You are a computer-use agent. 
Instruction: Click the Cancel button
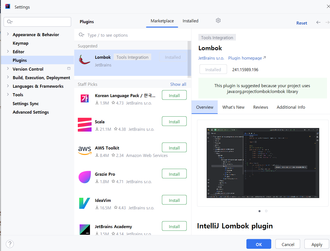pyautogui.click(x=288, y=244)
